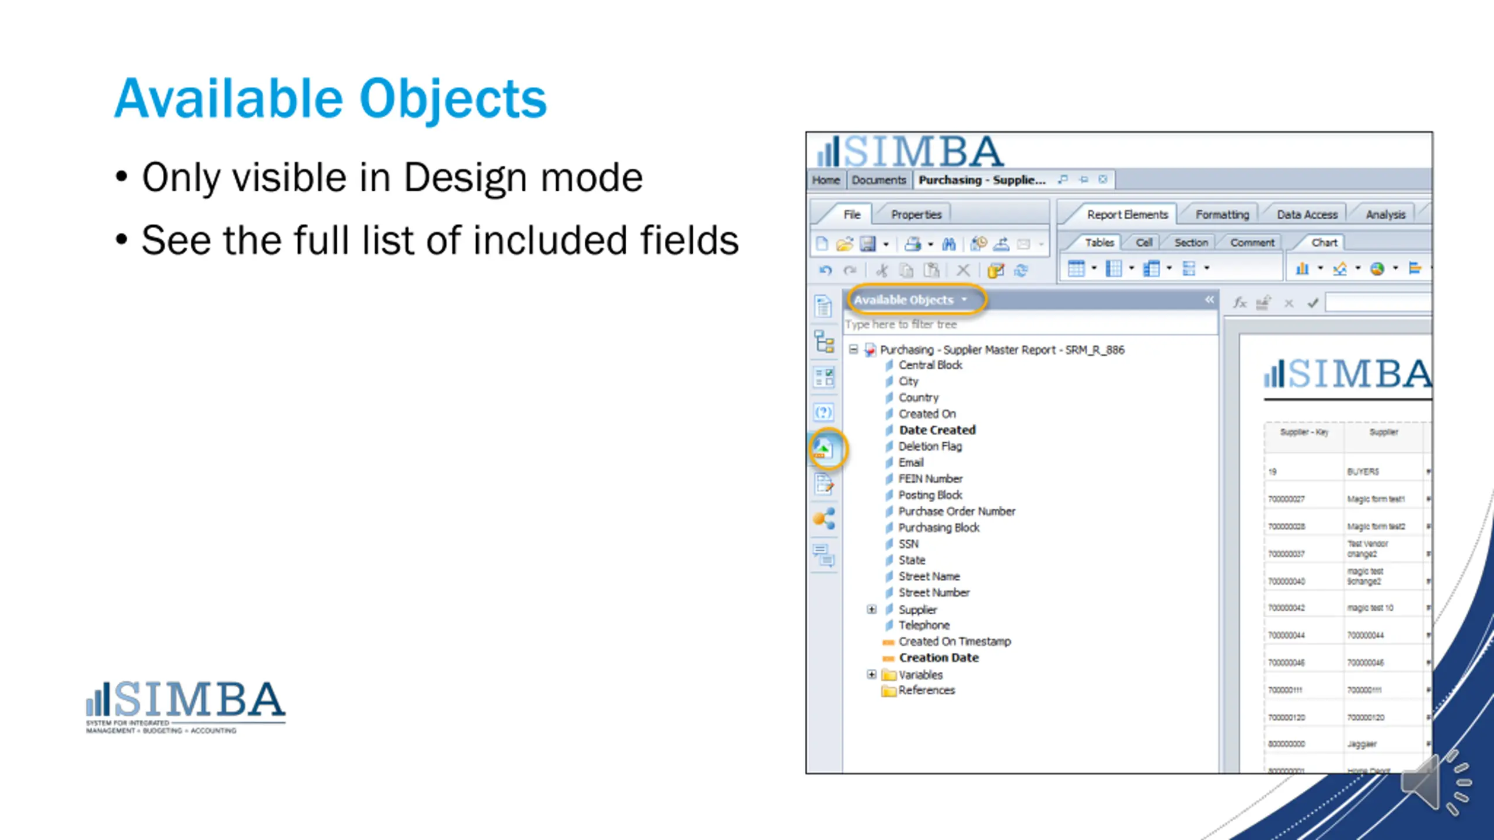This screenshot has height=840, width=1494.
Task: Insert a line chart
Action: click(x=1340, y=268)
